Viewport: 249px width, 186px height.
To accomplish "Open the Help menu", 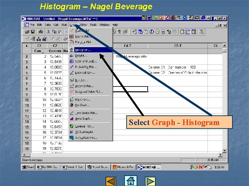I will point(115,25).
